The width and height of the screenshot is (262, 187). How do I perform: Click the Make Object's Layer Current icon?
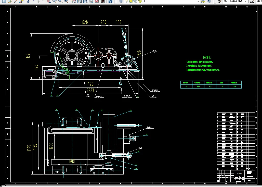coord(203,1)
